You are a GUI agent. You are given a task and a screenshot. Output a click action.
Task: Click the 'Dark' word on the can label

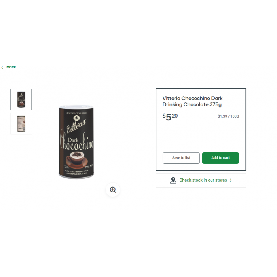coord(73,140)
